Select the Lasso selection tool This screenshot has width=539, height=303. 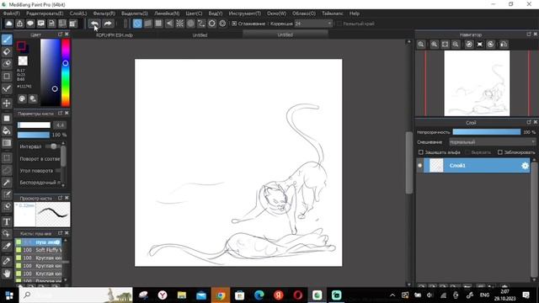[x=7, y=170]
